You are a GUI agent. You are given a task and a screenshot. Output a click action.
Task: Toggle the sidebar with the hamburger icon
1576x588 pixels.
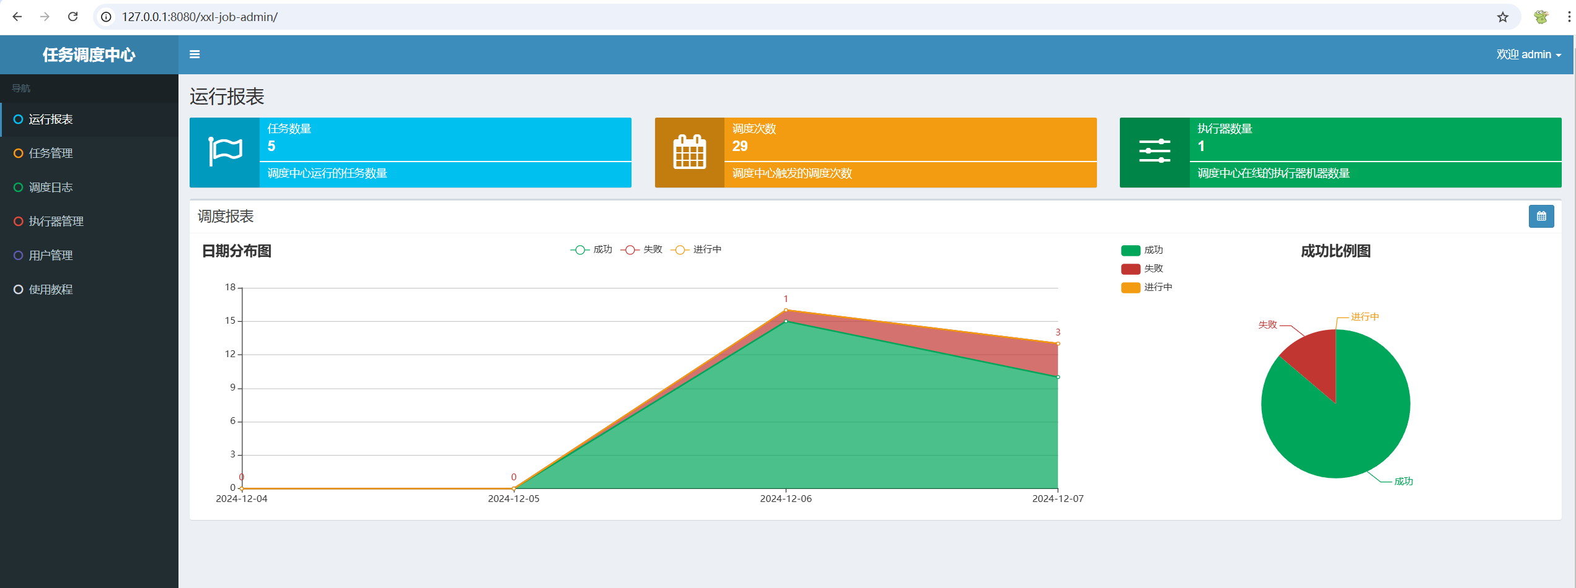point(195,54)
